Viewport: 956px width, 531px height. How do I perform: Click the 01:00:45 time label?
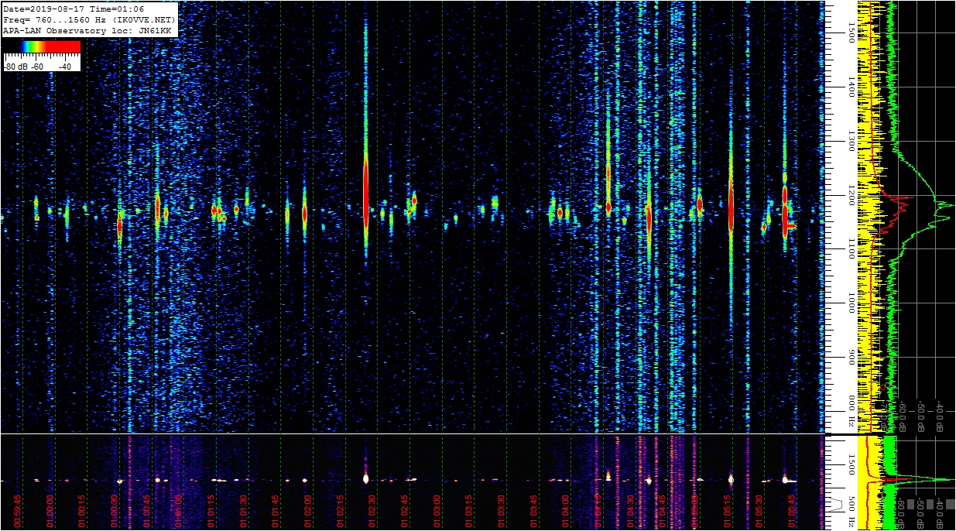pos(146,512)
